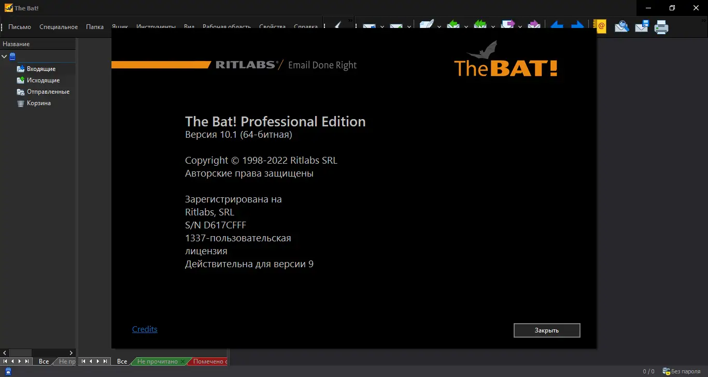Click the 0 / 0 message counter

(648, 371)
